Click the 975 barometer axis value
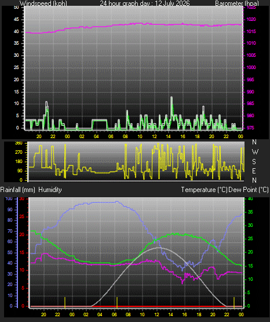 (x=250, y=128)
